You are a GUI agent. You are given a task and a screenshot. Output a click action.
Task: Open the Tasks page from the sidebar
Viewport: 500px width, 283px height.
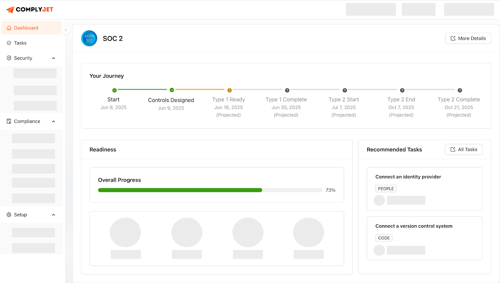click(x=20, y=43)
